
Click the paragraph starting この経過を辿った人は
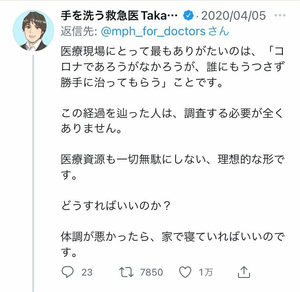[172, 121]
